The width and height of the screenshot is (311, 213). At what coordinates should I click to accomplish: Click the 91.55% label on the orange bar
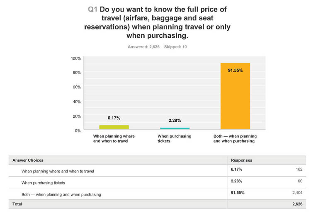(x=235, y=70)
